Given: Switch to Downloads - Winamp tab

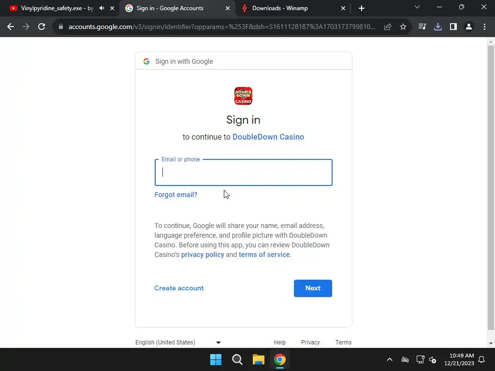Looking at the screenshot, I should [292, 8].
